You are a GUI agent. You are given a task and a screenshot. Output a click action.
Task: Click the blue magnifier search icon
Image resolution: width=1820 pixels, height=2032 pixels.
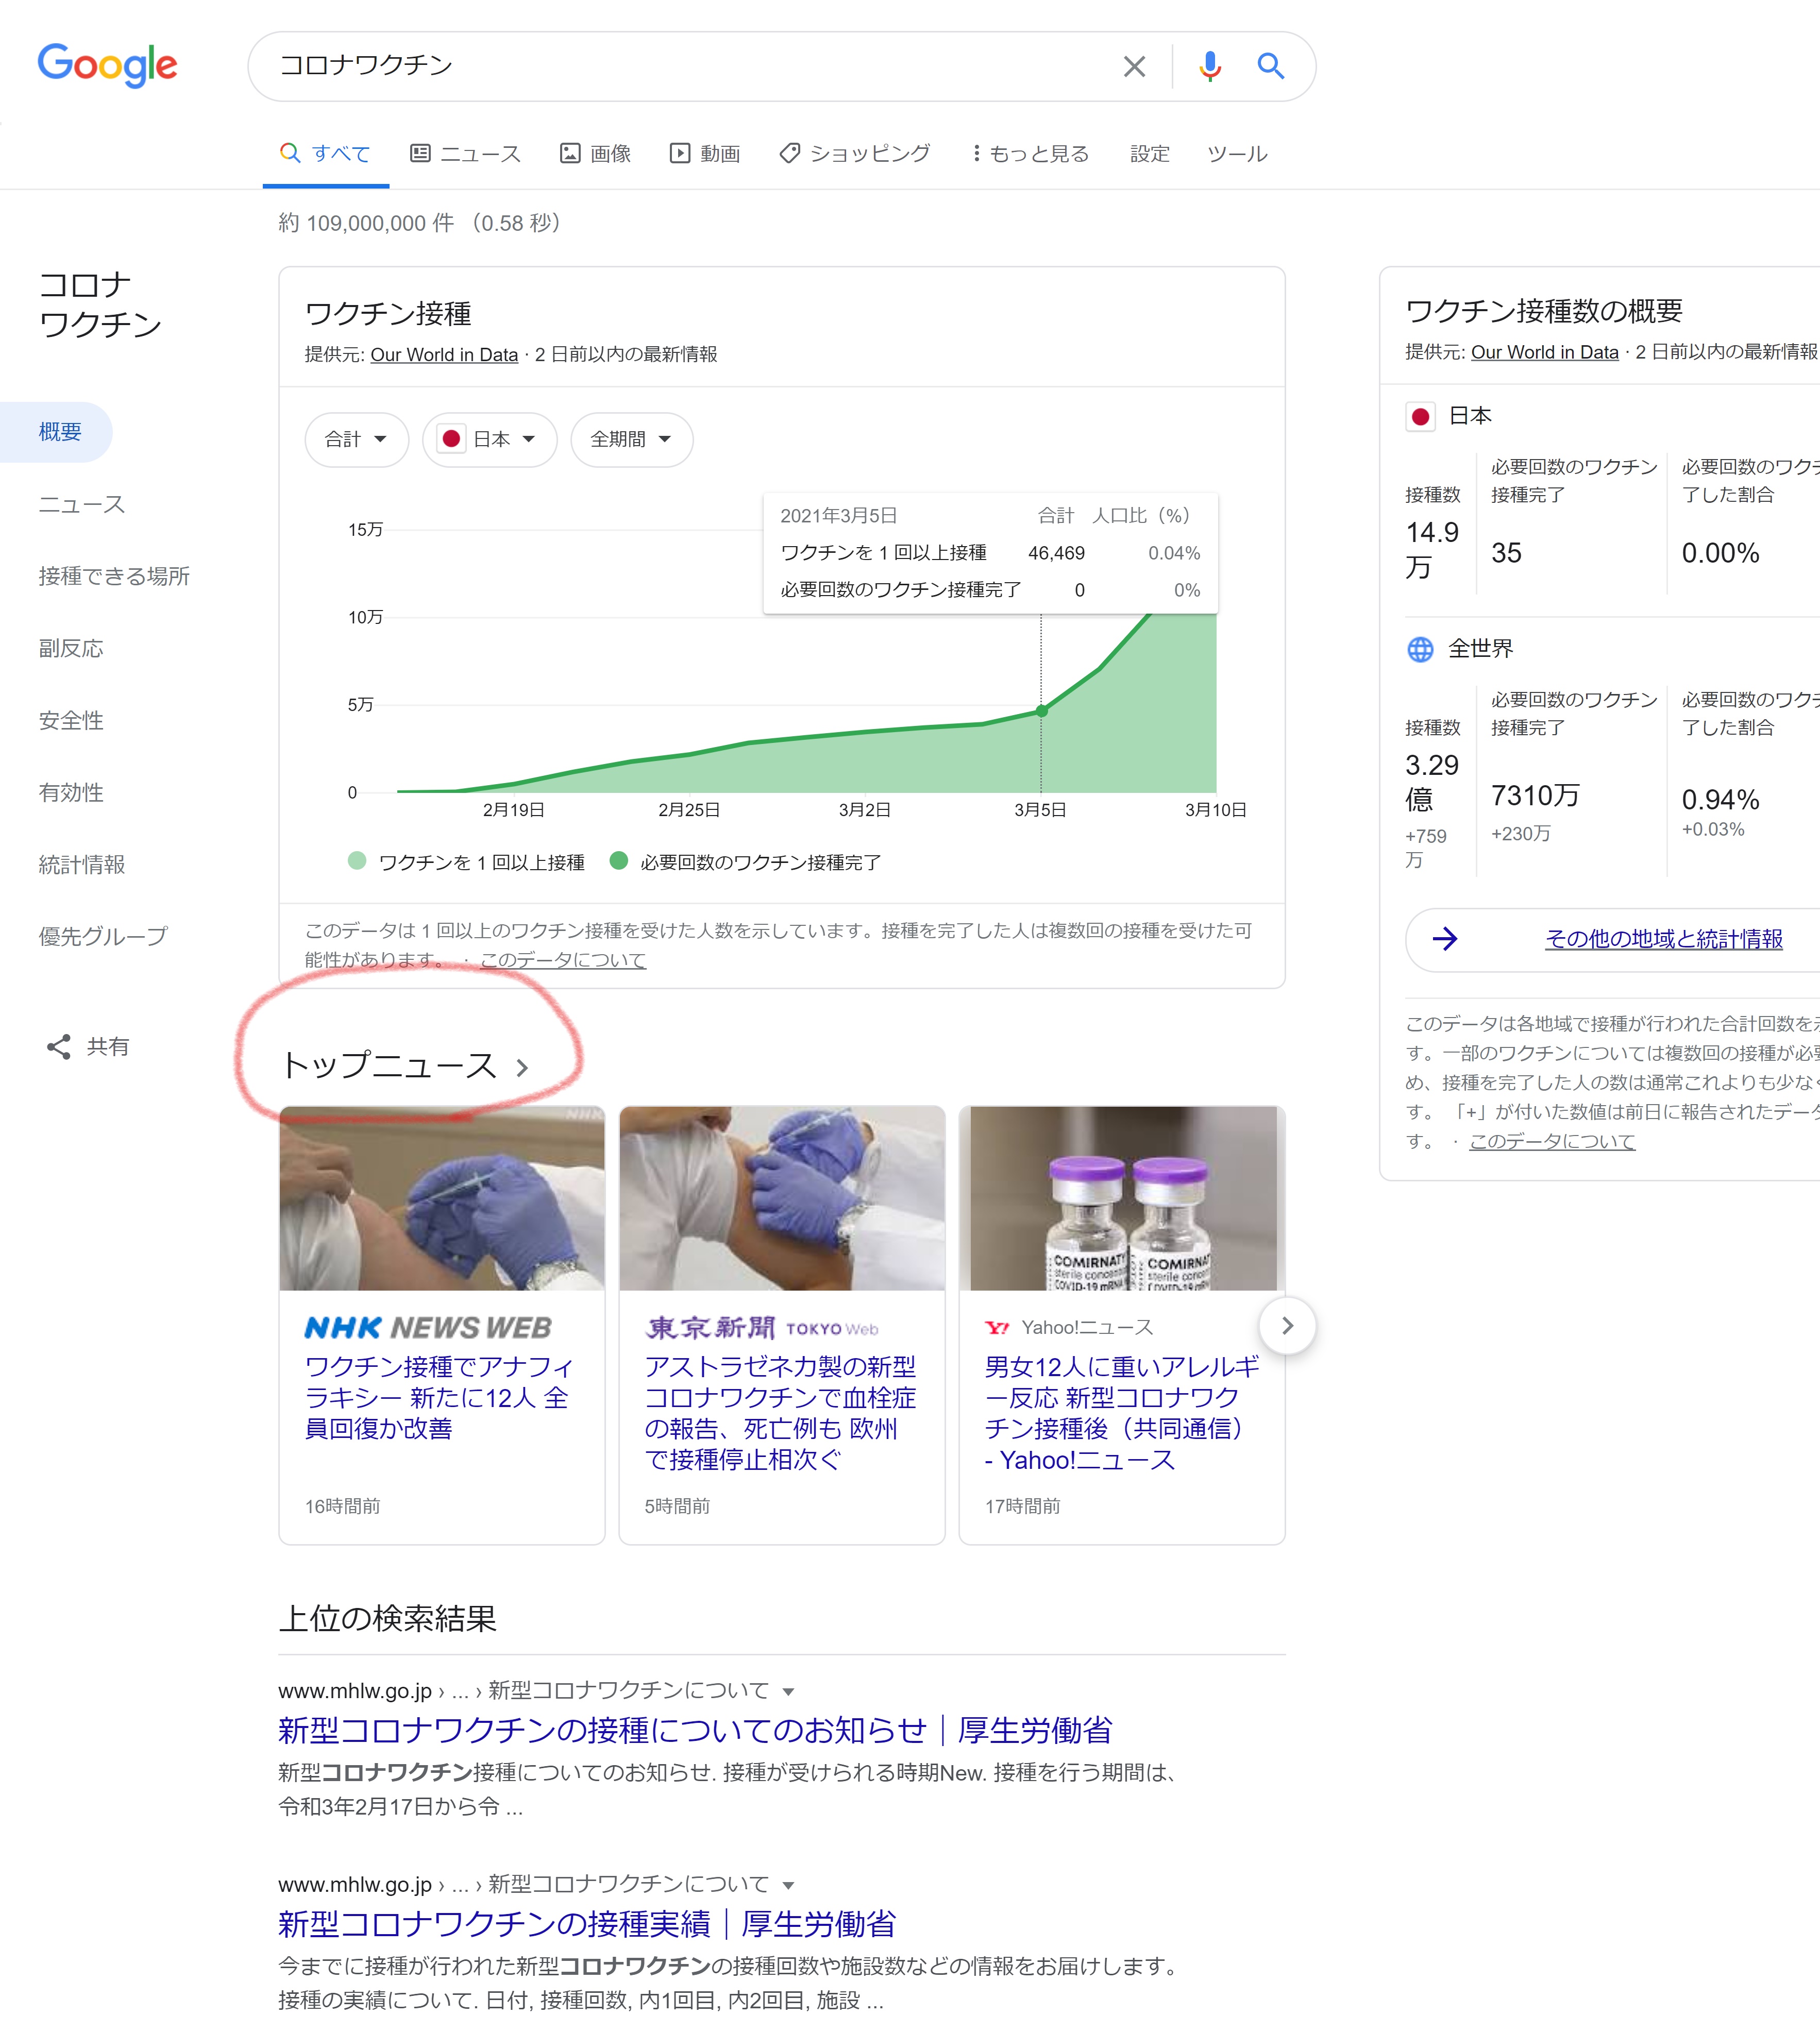click(x=1270, y=66)
